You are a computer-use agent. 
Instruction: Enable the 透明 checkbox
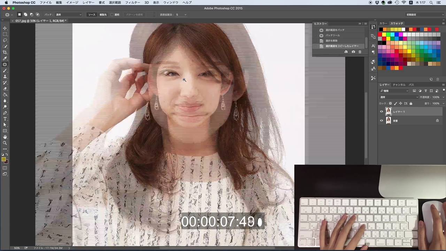coord(112,15)
